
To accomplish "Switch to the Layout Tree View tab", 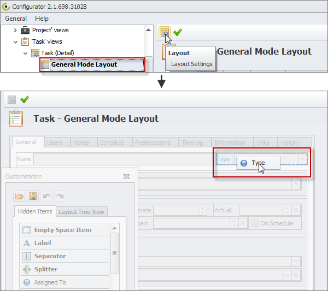I will [81, 212].
